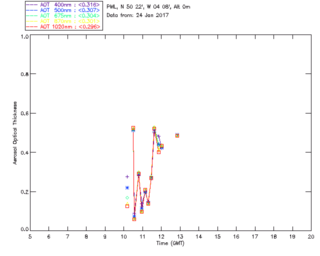This screenshot has height=256, width=320.
Task: Click the y-axis title 'Aerosol Optical Thickness'
Action: coord(15,133)
